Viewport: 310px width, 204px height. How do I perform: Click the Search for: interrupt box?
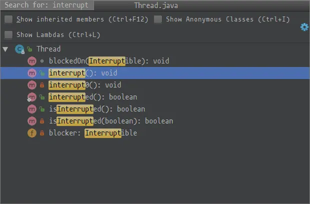click(x=47, y=5)
